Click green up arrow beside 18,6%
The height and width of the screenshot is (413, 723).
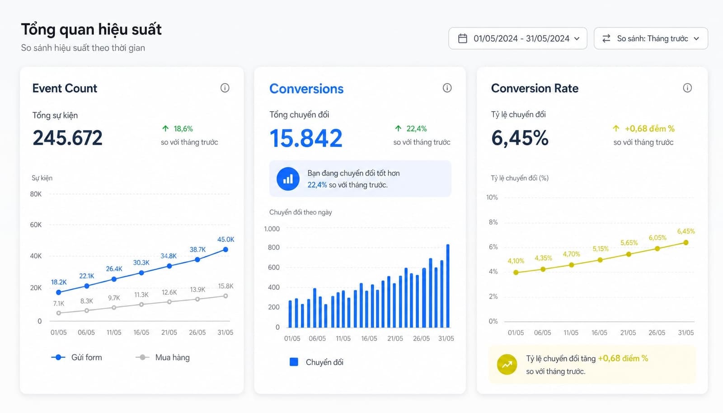165,129
